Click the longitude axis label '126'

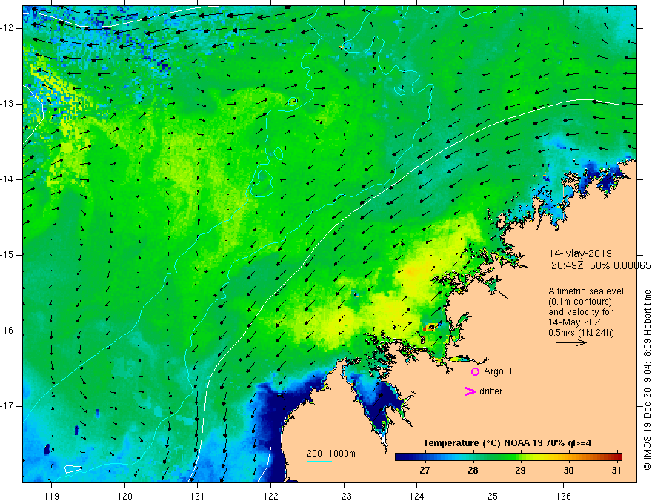click(x=563, y=496)
